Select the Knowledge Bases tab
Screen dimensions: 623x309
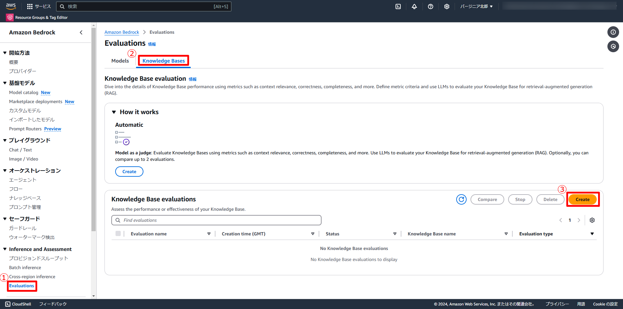tap(164, 61)
